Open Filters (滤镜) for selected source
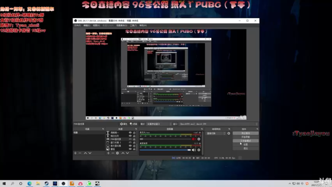332x187 pixels. tap(133, 124)
